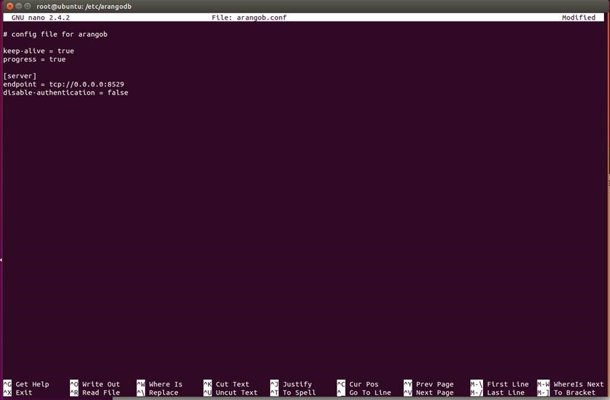
Task: Click the Prev Page shortcut
Action: [434, 385]
